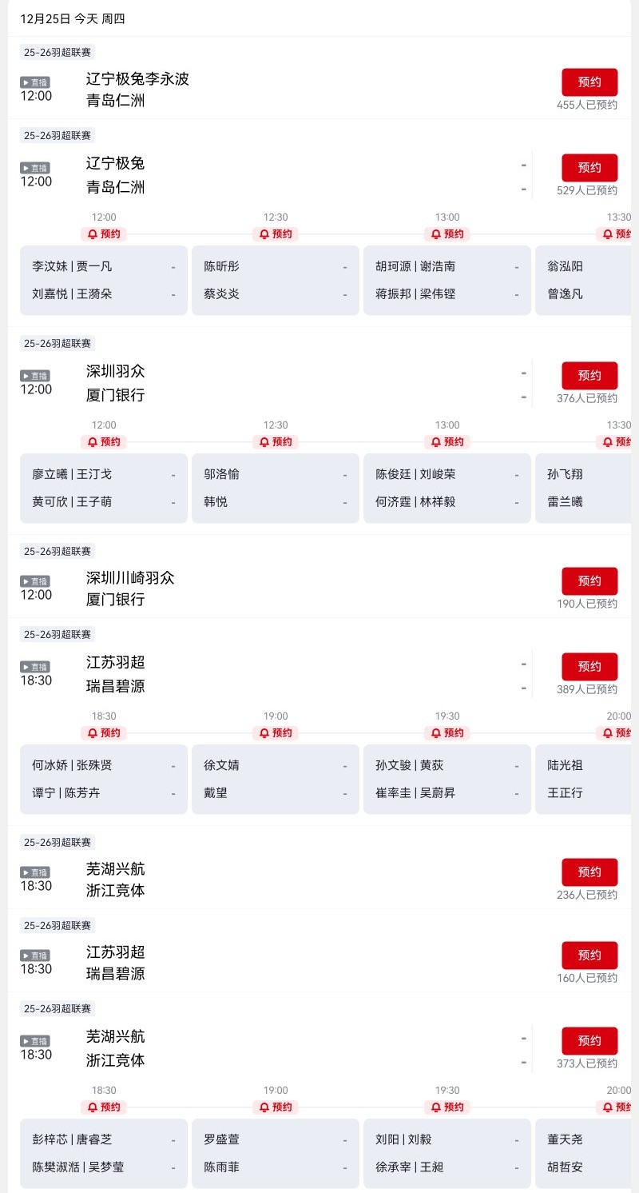Image resolution: width=639 pixels, height=1193 pixels.
Task: Open the 陈俊廷 | 刘峻荣 doubles match card
Action: click(447, 488)
